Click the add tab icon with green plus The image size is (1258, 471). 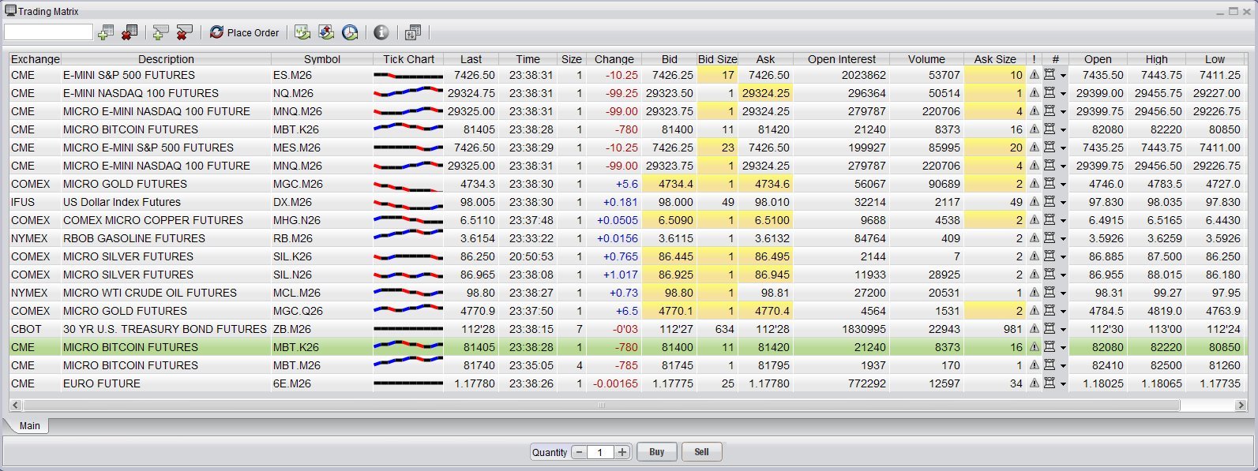[160, 32]
